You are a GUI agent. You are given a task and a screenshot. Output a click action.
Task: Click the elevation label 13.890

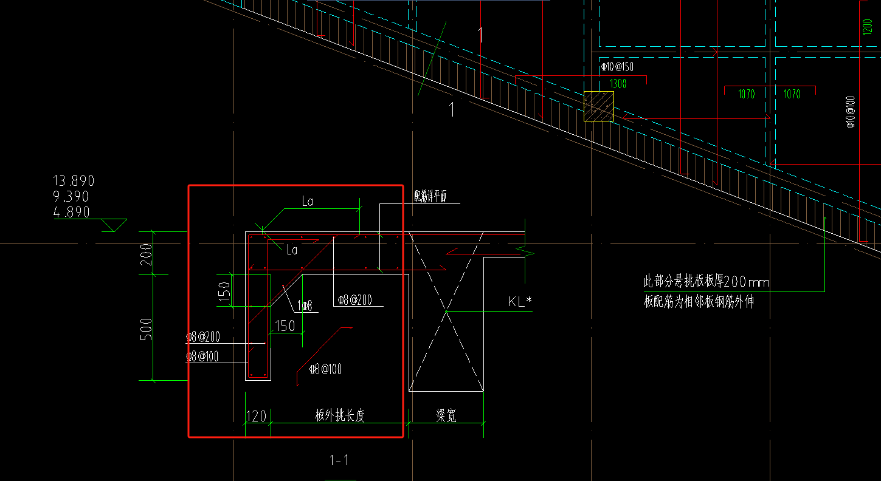click(74, 180)
